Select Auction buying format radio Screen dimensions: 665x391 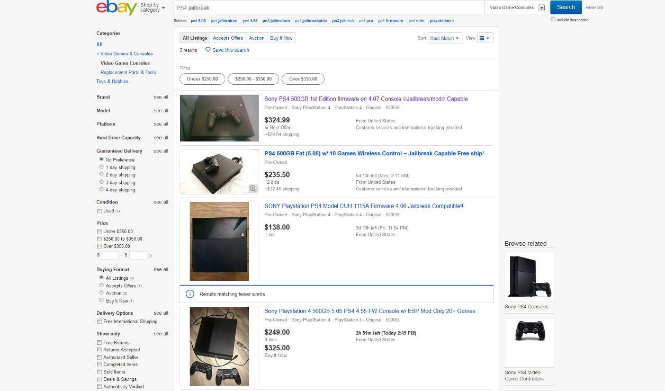coord(101,292)
